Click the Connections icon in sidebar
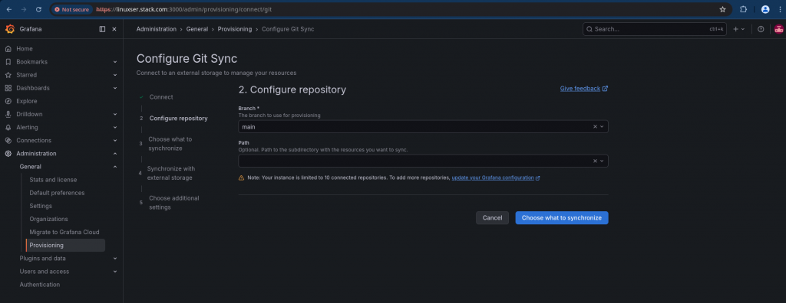 pyautogui.click(x=8, y=141)
